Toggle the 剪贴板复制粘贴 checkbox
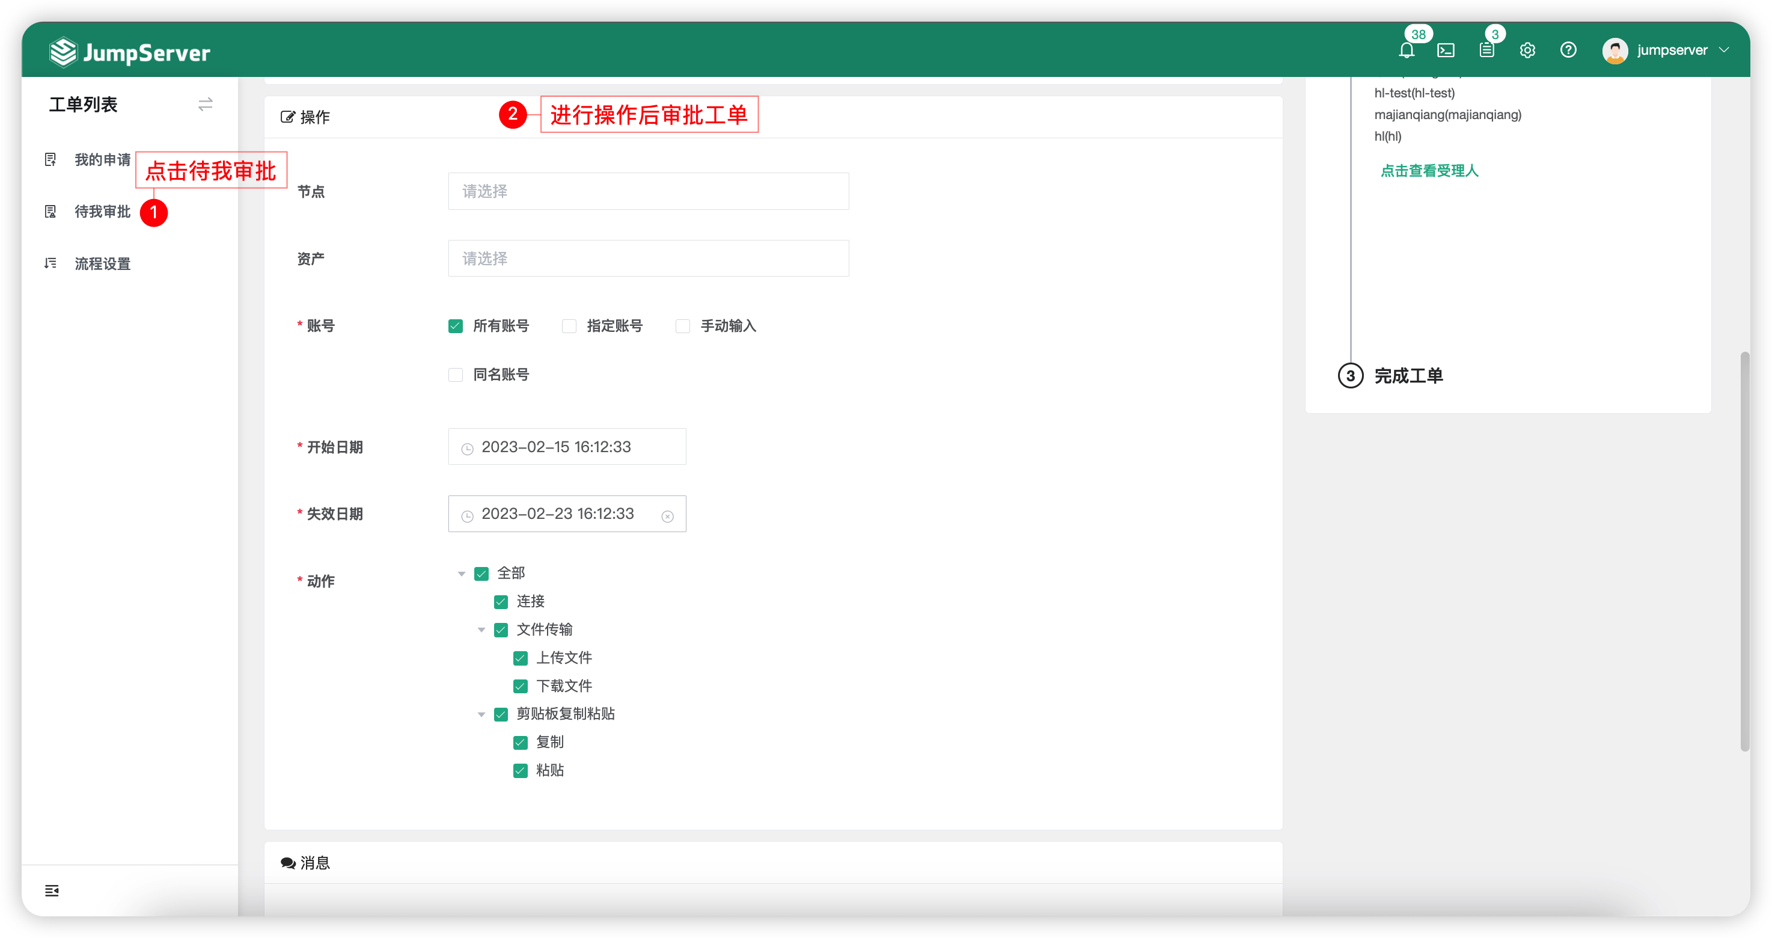1772x938 pixels. pos(501,714)
